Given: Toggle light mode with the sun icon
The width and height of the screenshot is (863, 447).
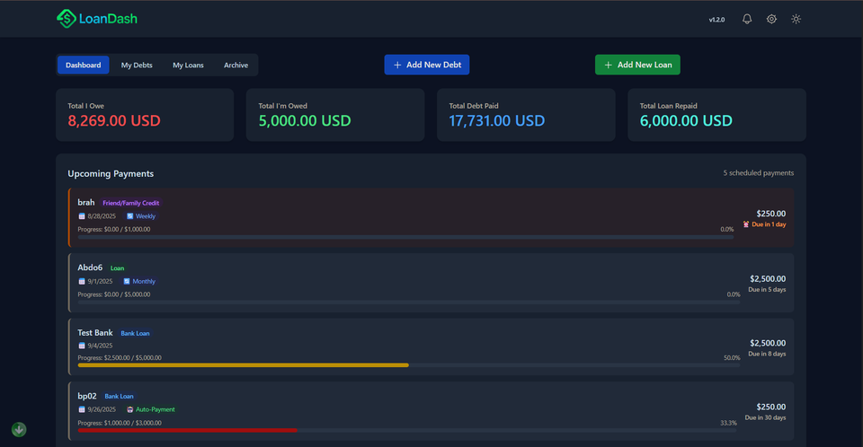Looking at the screenshot, I should (796, 19).
